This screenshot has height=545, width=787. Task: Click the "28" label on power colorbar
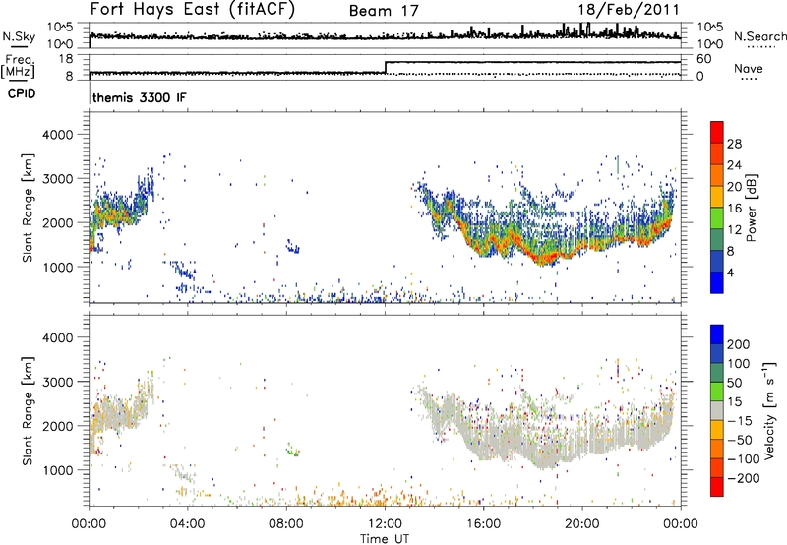point(734,144)
